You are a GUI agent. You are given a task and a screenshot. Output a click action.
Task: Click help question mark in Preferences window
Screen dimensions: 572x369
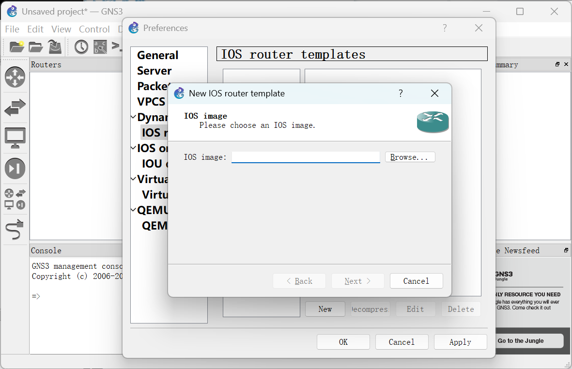click(x=445, y=28)
